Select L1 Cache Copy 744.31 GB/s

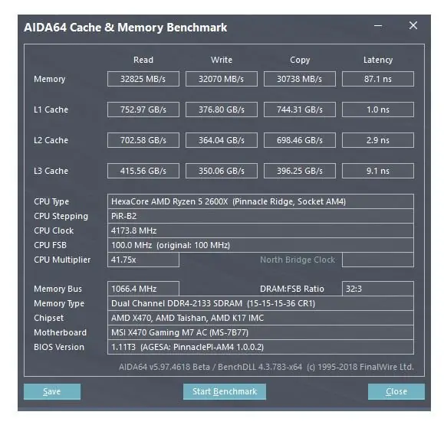(x=300, y=110)
